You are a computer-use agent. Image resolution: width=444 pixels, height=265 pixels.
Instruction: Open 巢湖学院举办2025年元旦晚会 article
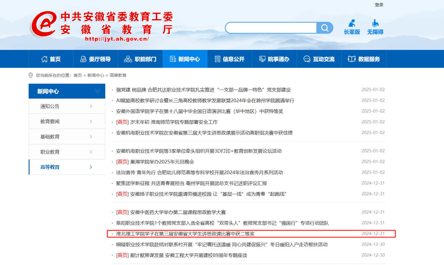tap(162, 162)
